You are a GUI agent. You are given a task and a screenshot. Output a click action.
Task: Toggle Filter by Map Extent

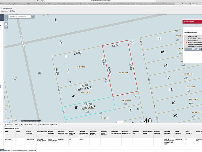tap(21, 125)
